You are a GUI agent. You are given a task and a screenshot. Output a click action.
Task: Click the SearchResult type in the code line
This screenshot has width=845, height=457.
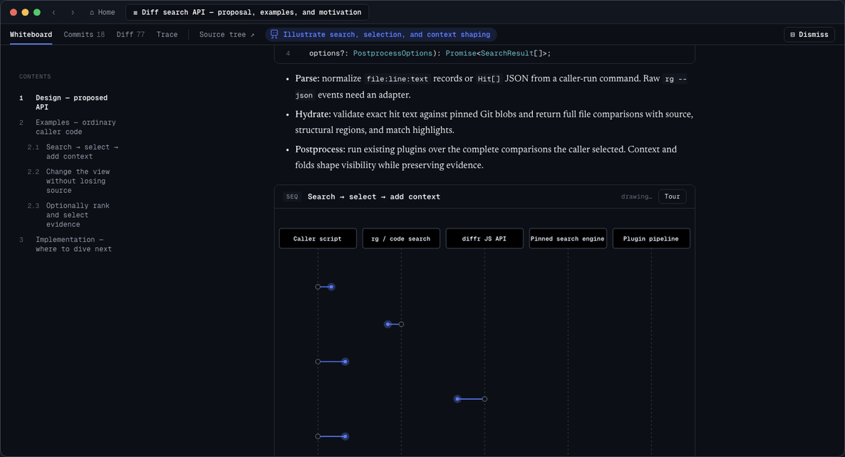coord(507,53)
